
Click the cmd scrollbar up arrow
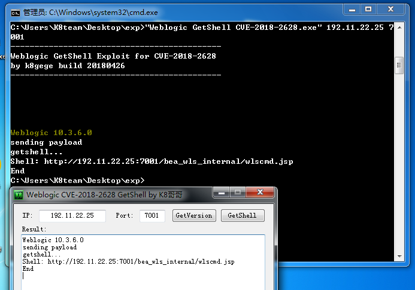click(x=399, y=28)
